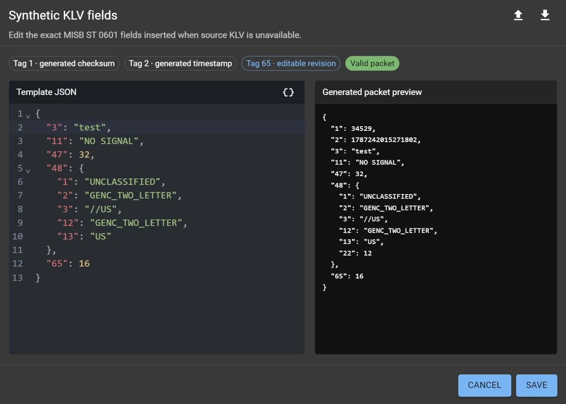Screen dimensions: 566x404
Task: Click the "NO SIGNAL" value on line 3
Action: point(108,141)
